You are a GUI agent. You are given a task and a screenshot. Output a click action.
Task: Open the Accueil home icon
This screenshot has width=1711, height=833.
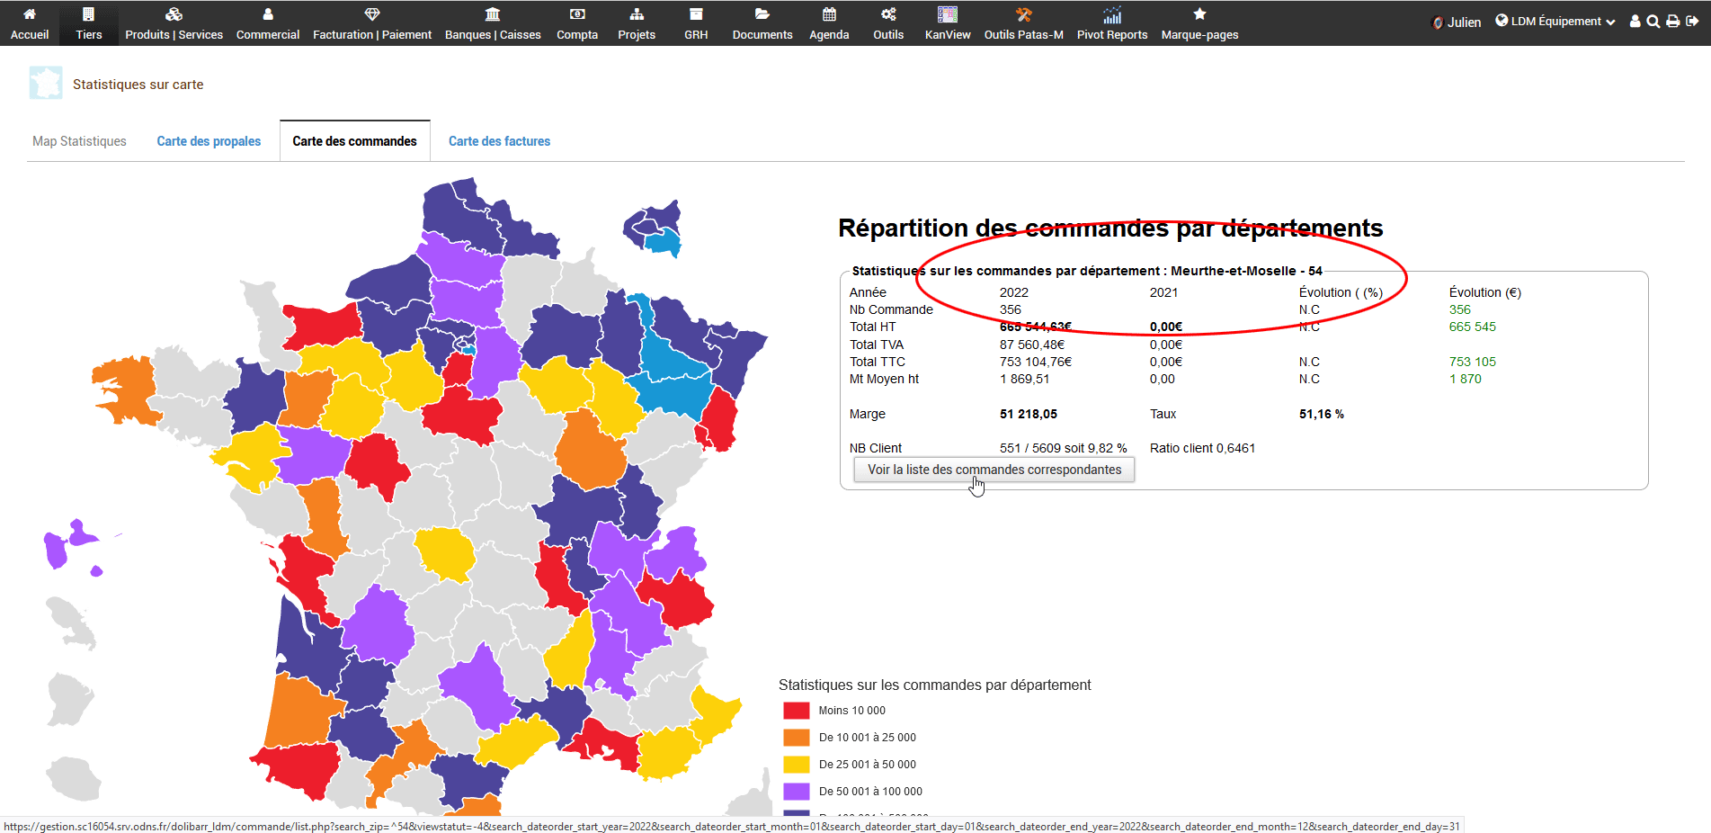[x=30, y=15]
